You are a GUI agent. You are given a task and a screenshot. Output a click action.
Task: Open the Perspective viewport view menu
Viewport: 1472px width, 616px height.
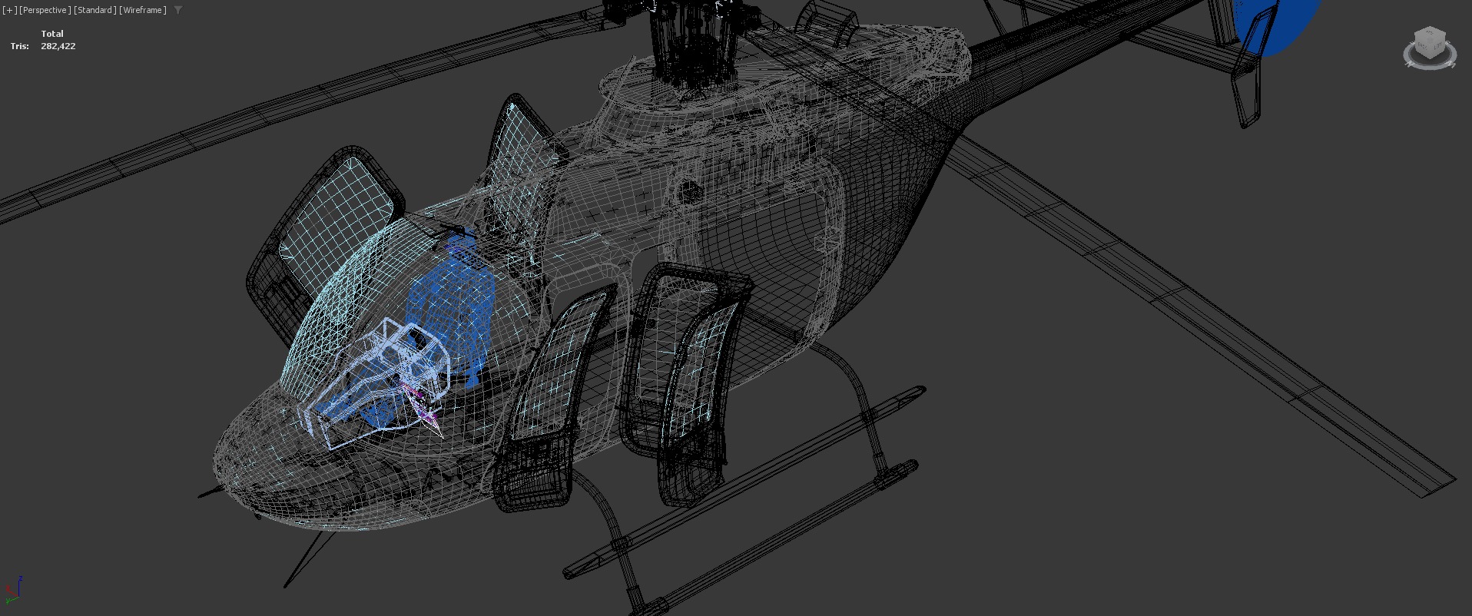(45, 10)
